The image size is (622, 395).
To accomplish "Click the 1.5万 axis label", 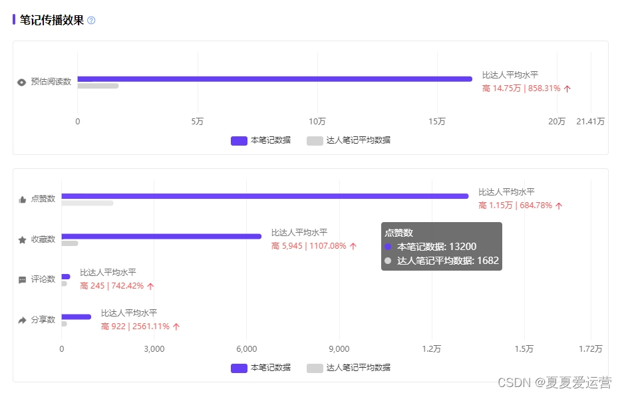I will (x=524, y=349).
